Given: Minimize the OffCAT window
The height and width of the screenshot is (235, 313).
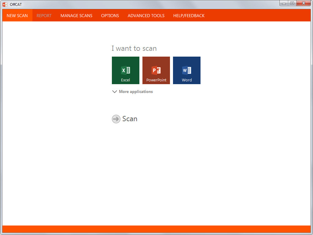Looking at the screenshot, I should (284, 3).
